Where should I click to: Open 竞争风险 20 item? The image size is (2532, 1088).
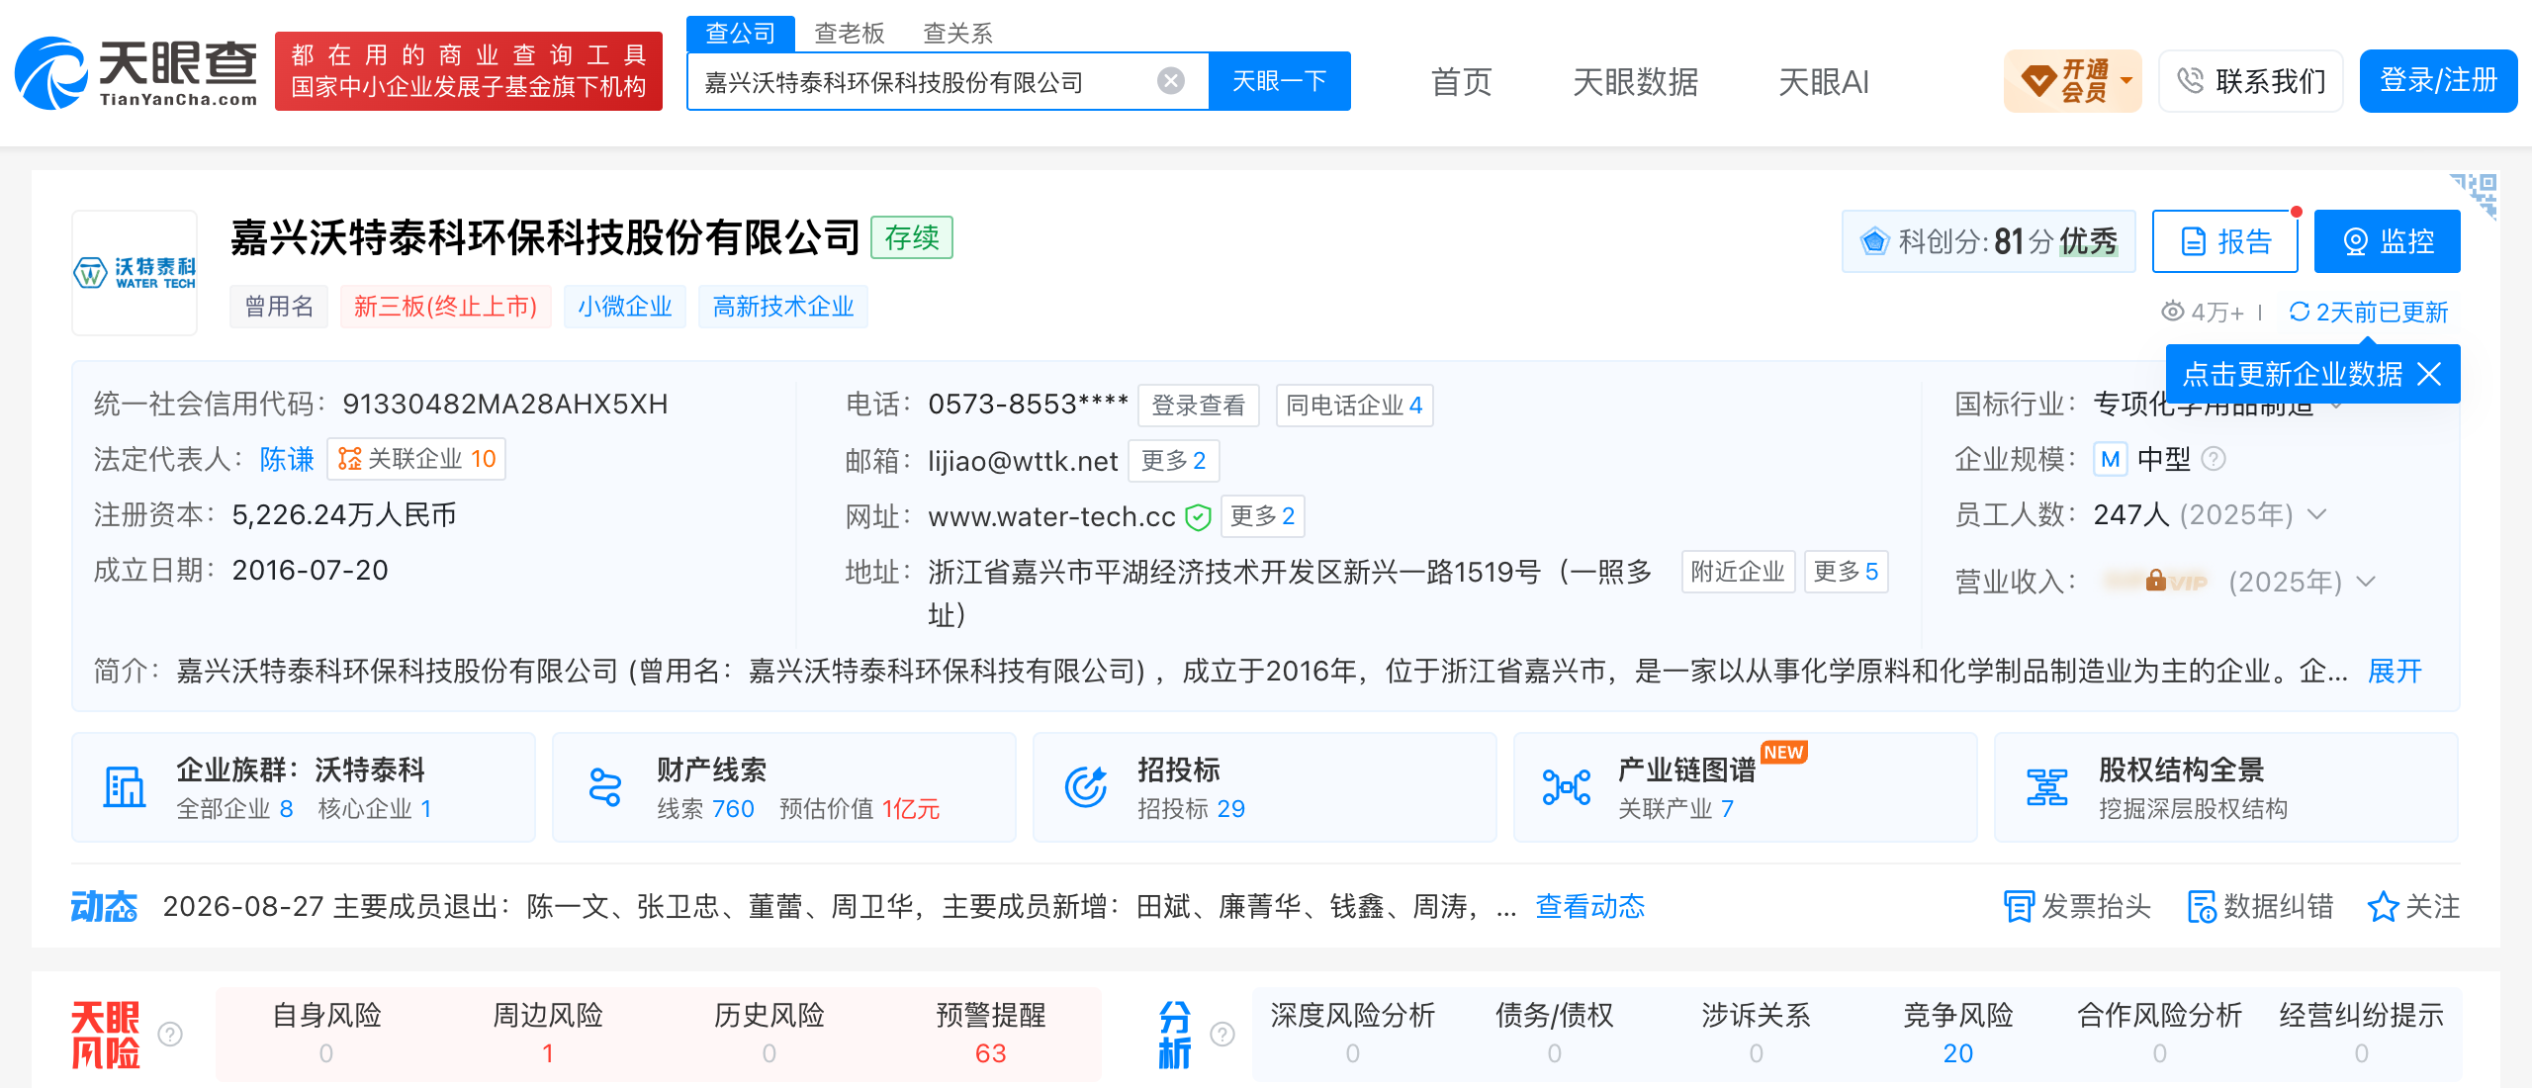tap(1957, 1034)
